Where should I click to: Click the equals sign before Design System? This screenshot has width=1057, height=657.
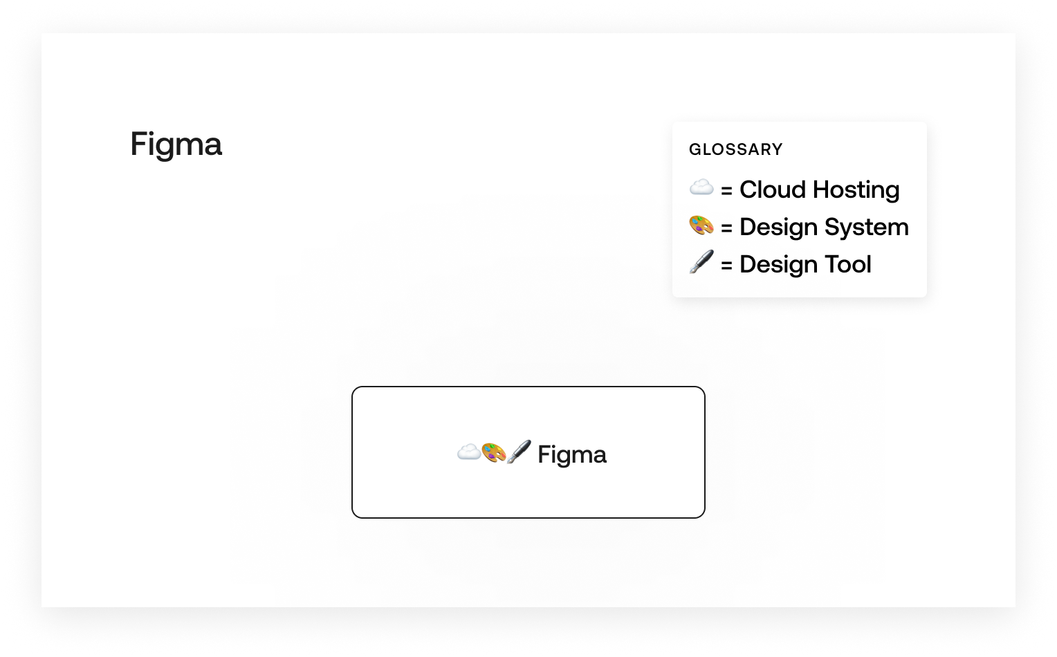pyautogui.click(x=726, y=228)
